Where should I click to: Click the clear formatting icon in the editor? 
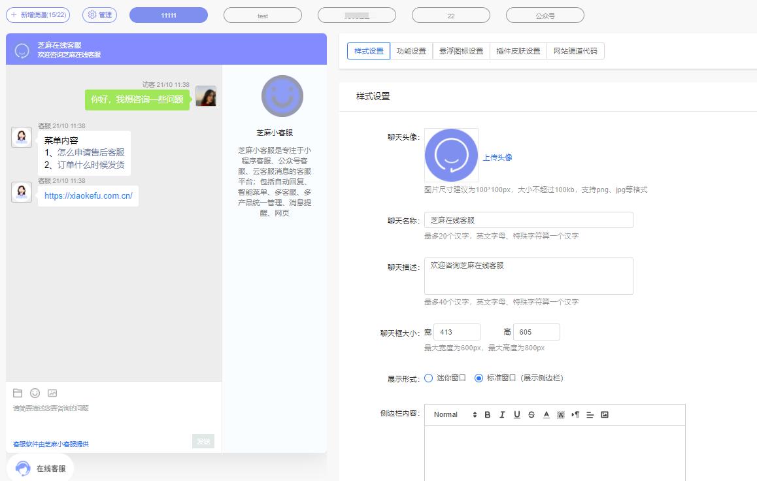(560, 414)
